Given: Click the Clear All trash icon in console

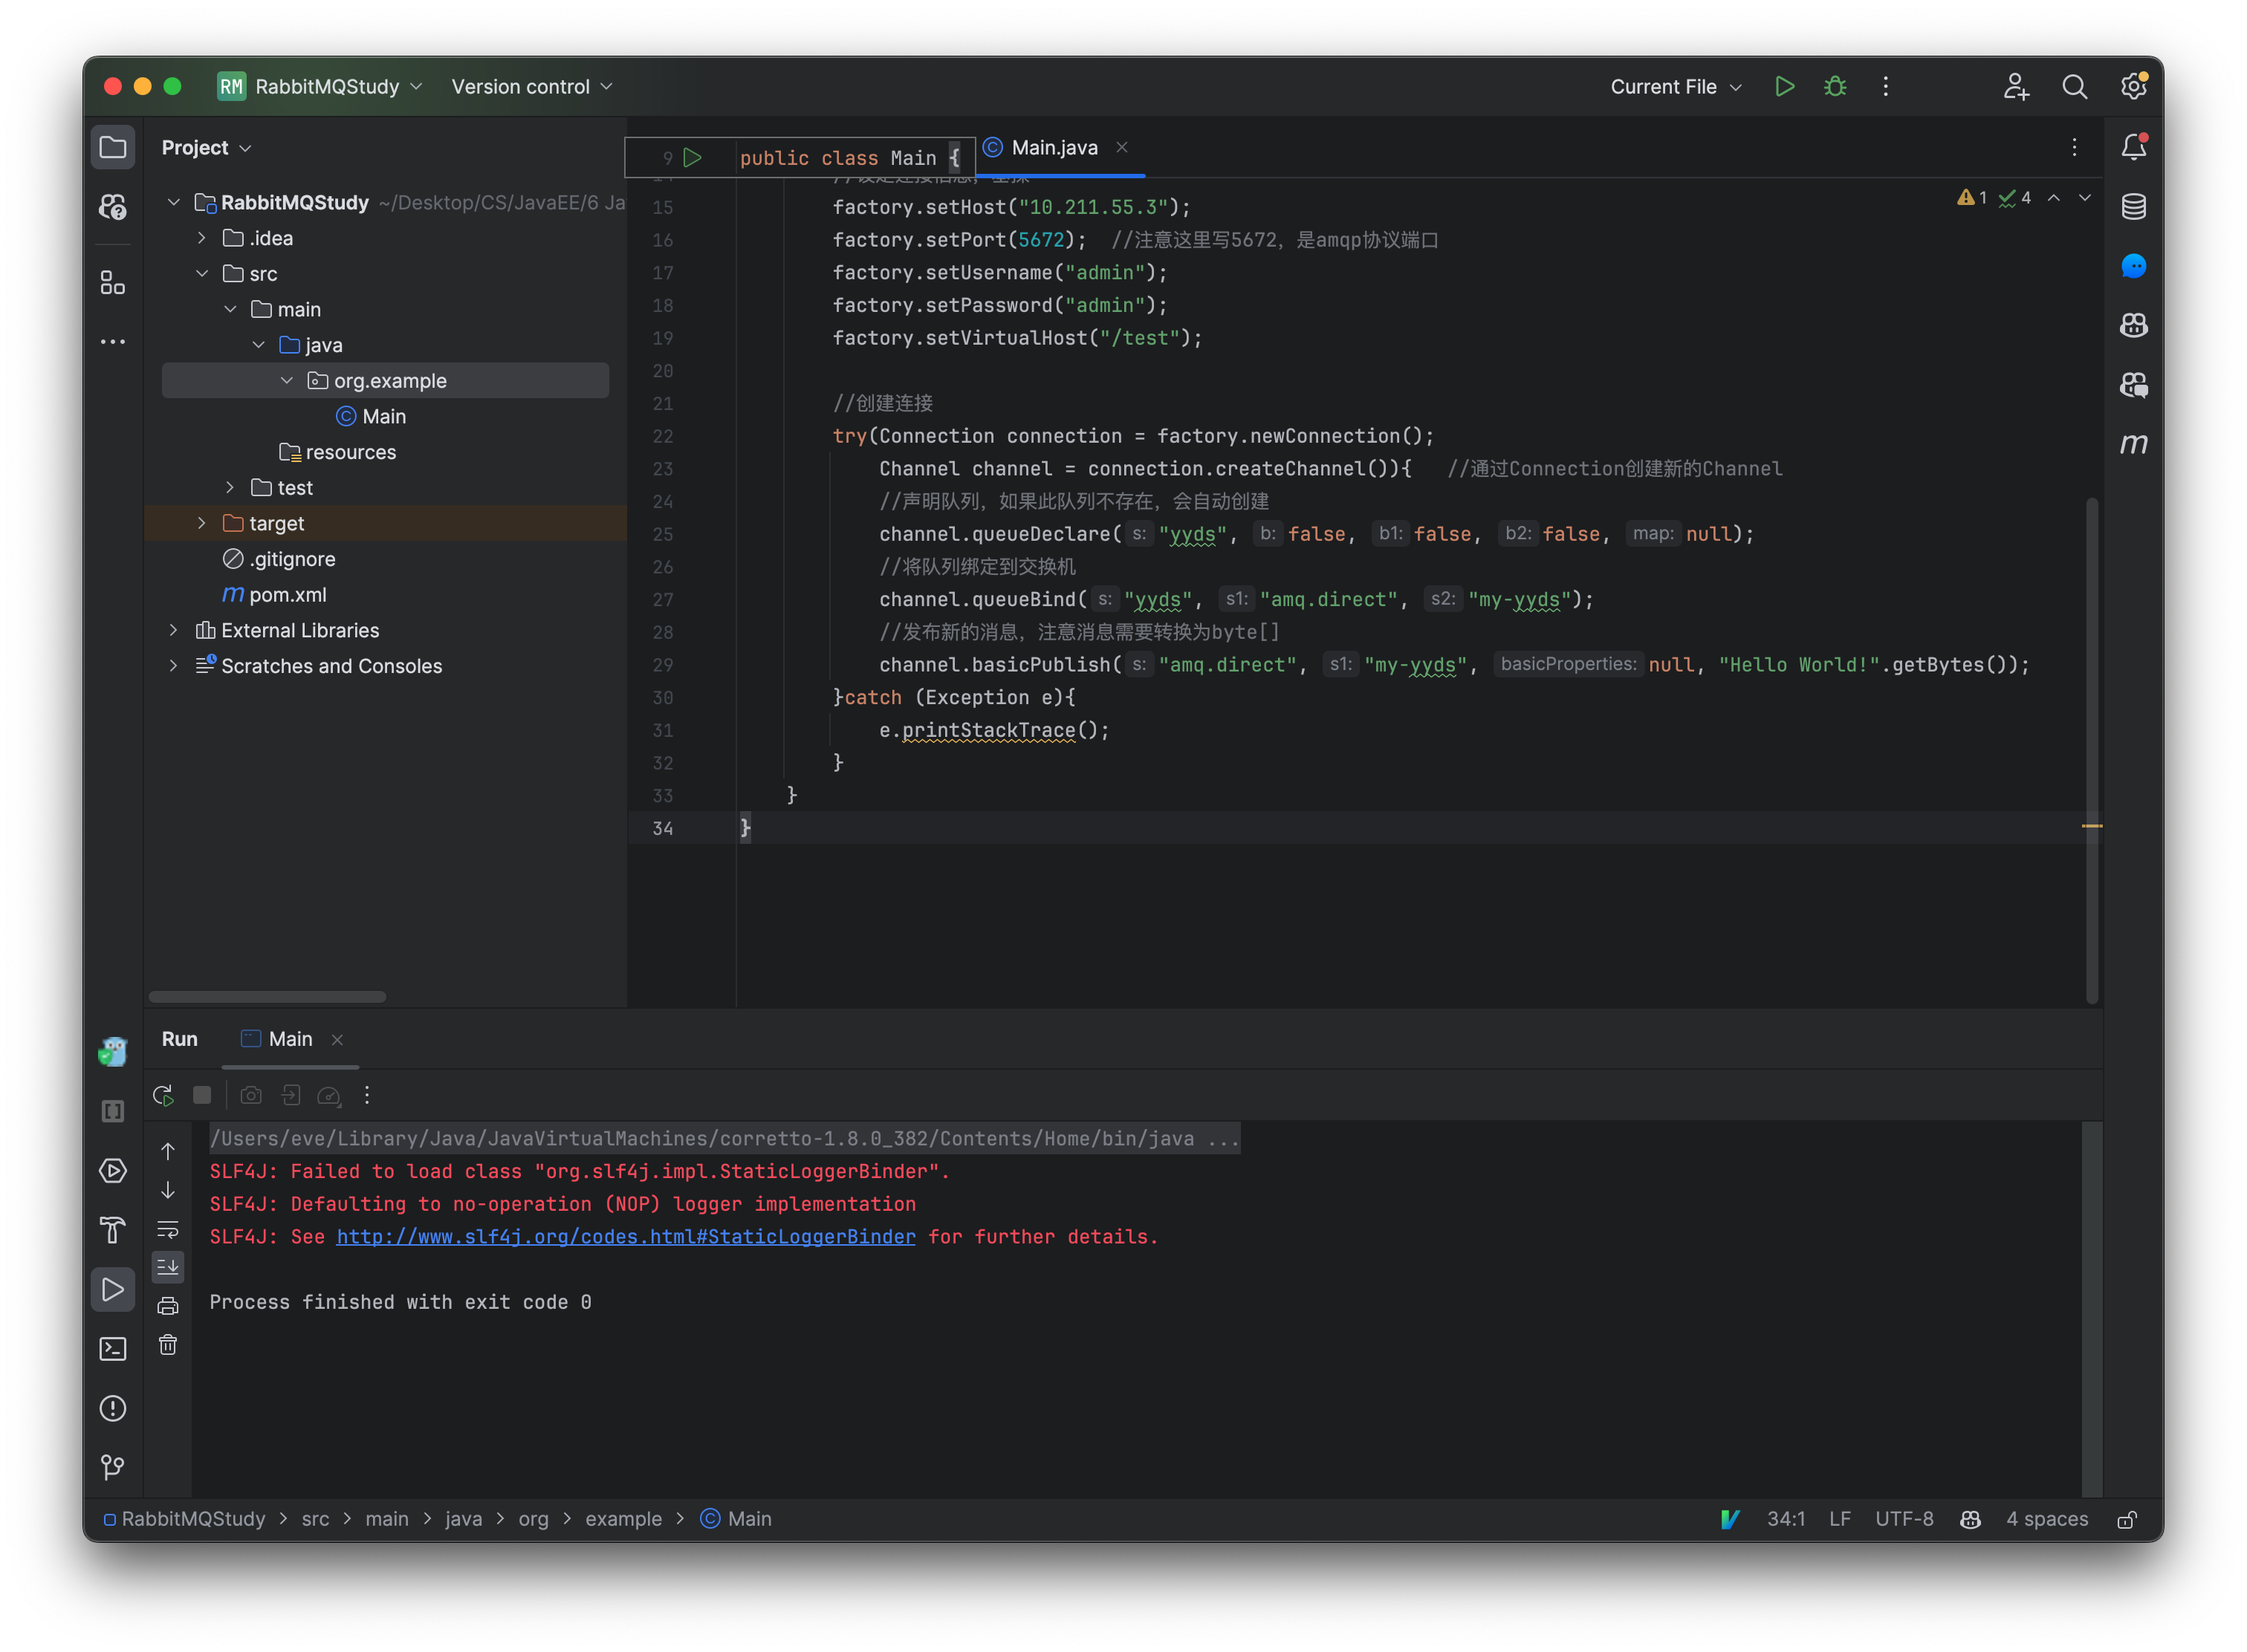Looking at the screenshot, I should (168, 1345).
